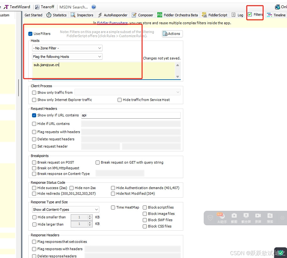Enable Hide smaller than checkbox
The height and width of the screenshot is (258, 287).
[34, 217]
